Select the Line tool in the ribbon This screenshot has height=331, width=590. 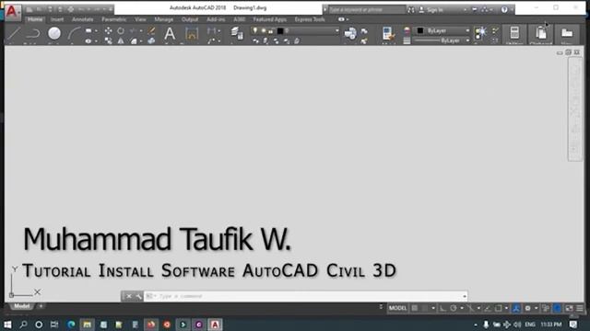13,33
